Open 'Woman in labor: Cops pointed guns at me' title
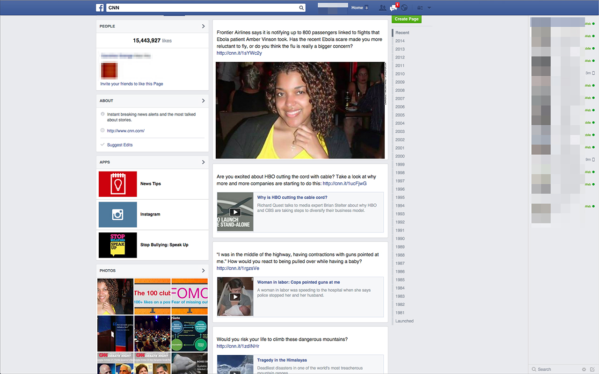The image size is (599, 374). [x=299, y=282]
